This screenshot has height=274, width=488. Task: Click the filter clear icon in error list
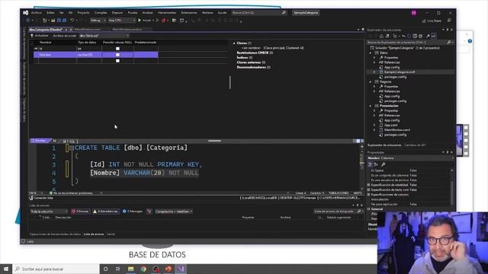pos(149,212)
